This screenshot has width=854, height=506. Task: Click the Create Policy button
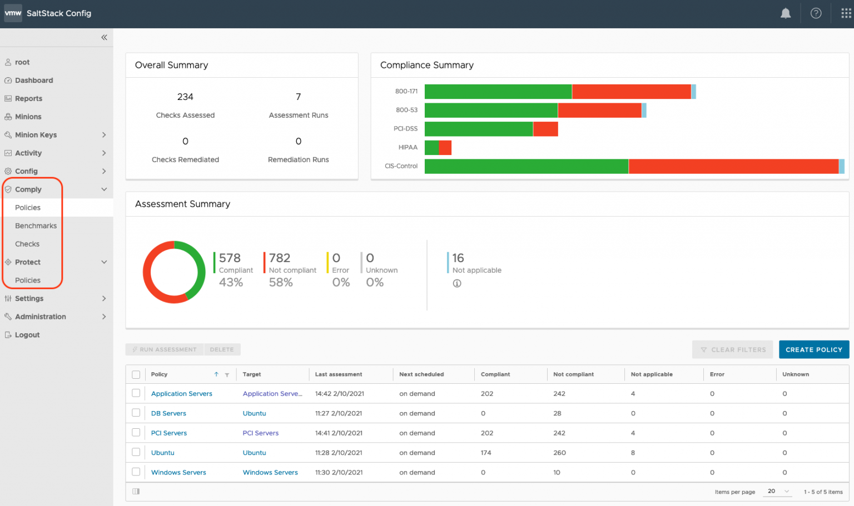pos(814,349)
